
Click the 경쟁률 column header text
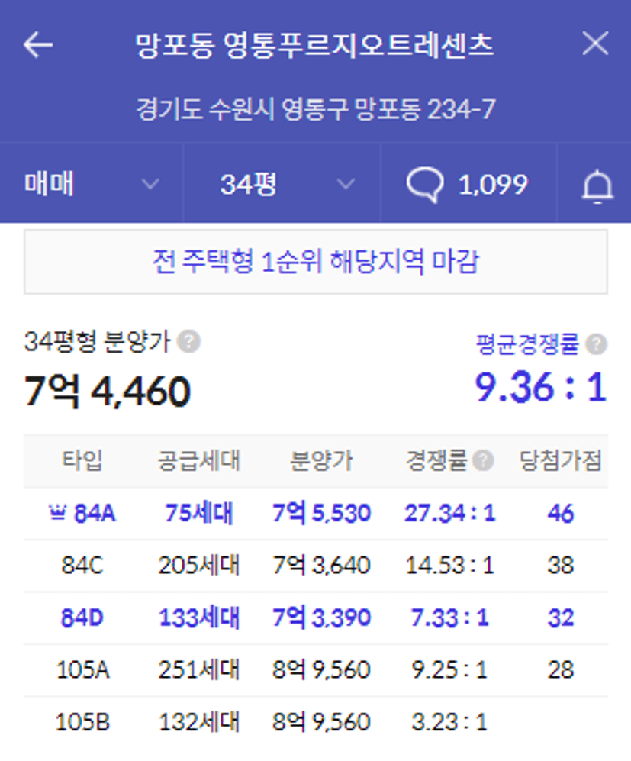tap(437, 460)
